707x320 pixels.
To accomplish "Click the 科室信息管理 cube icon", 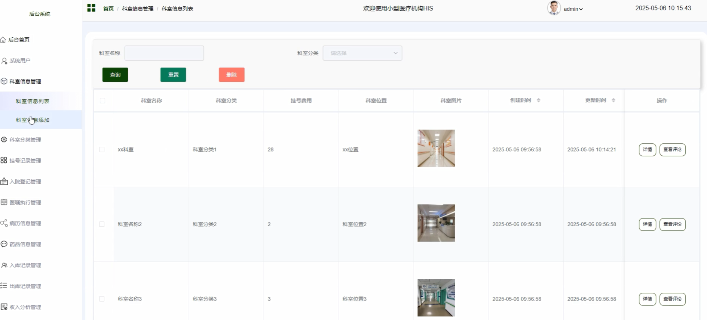I will [4, 81].
